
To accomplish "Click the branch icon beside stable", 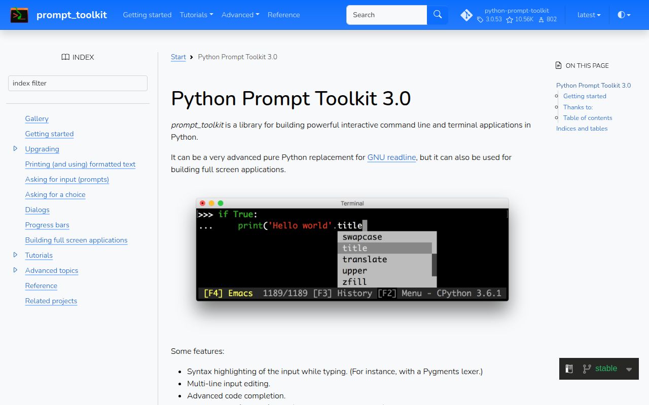I will (x=587, y=369).
